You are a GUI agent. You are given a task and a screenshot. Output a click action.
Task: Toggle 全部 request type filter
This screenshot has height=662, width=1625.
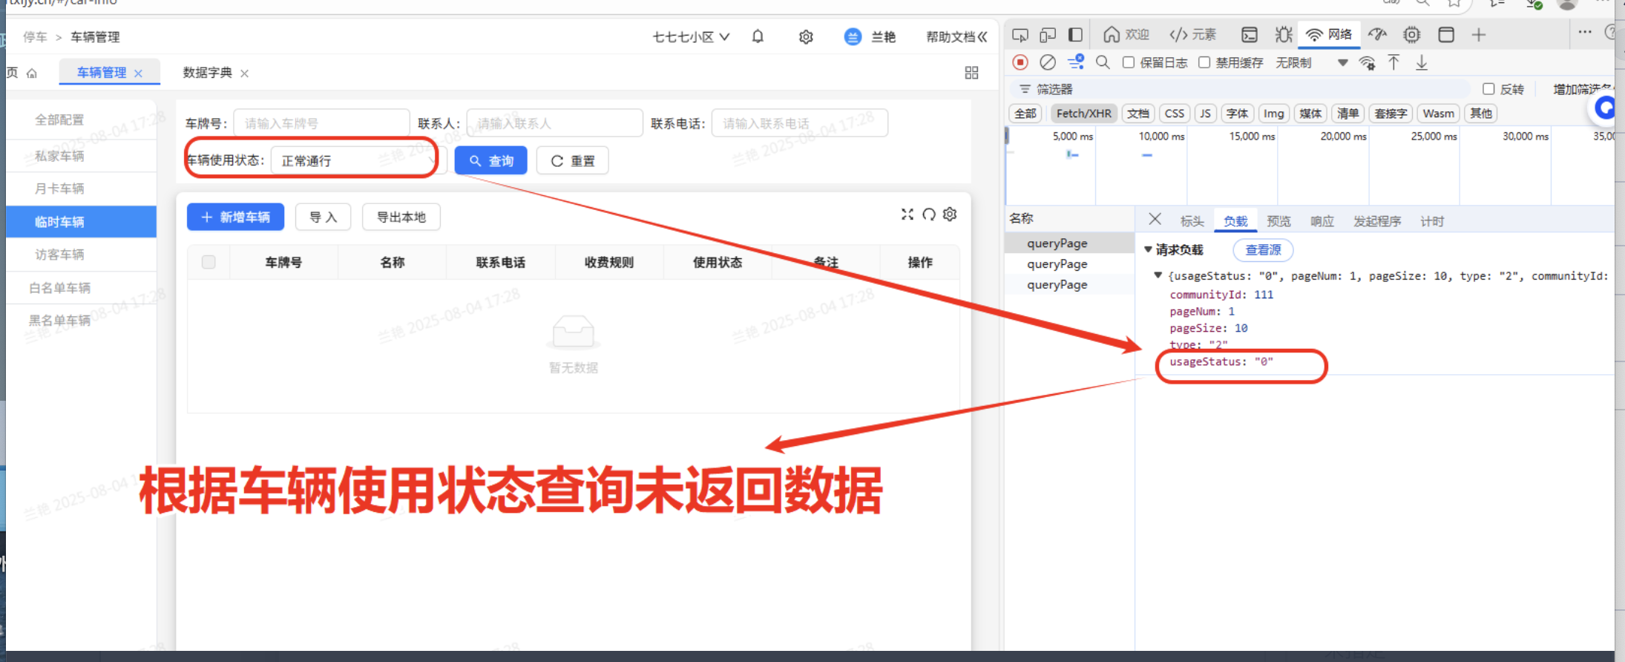click(1025, 114)
